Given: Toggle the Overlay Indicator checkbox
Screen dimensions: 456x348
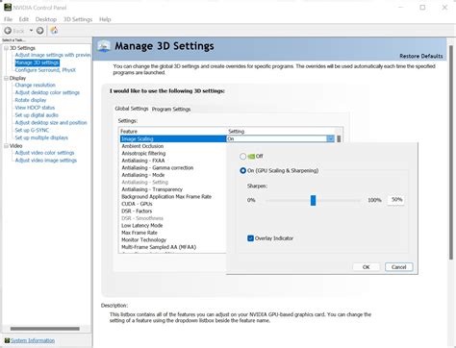Looking at the screenshot, I should tap(250, 238).
